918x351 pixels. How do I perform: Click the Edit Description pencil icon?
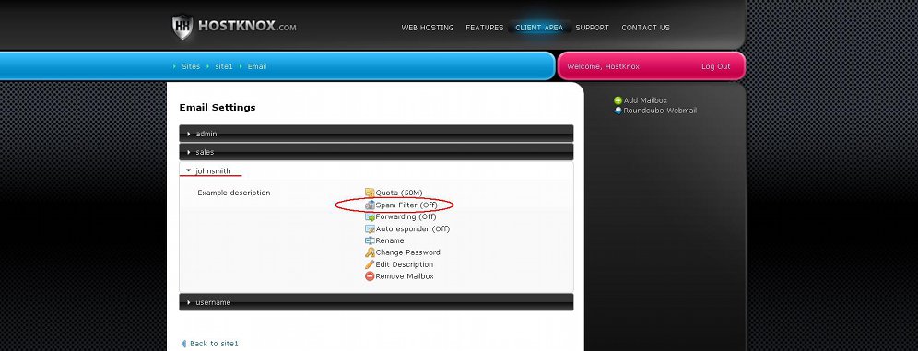370,264
